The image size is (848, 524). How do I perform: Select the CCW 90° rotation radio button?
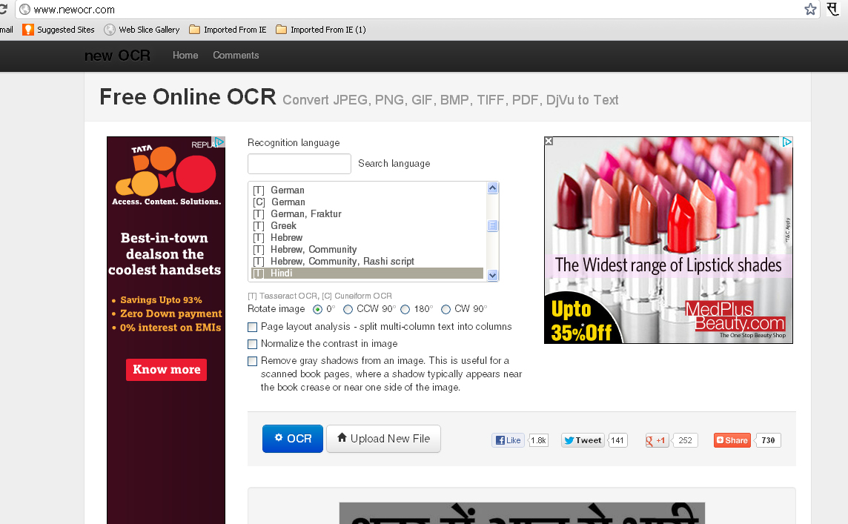pos(348,309)
